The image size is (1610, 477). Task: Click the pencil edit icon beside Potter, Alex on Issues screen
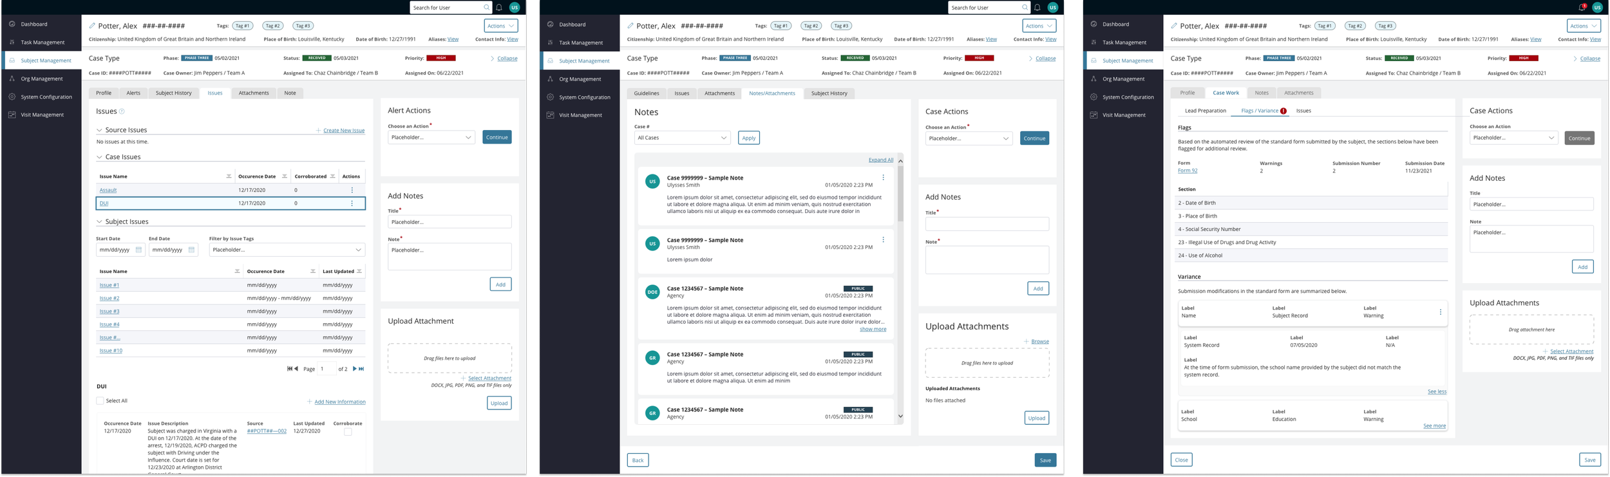(x=92, y=26)
